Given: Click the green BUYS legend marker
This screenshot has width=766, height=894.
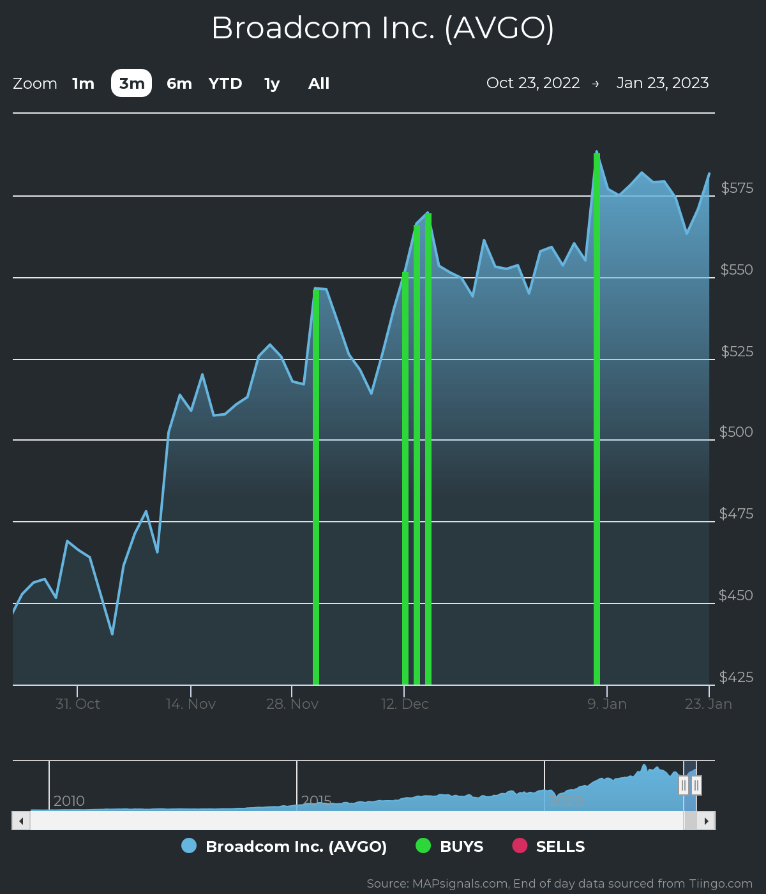Looking at the screenshot, I should tap(423, 845).
